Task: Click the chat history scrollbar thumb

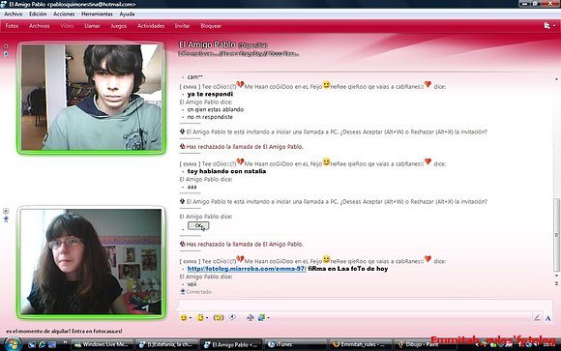Action: click(x=556, y=235)
